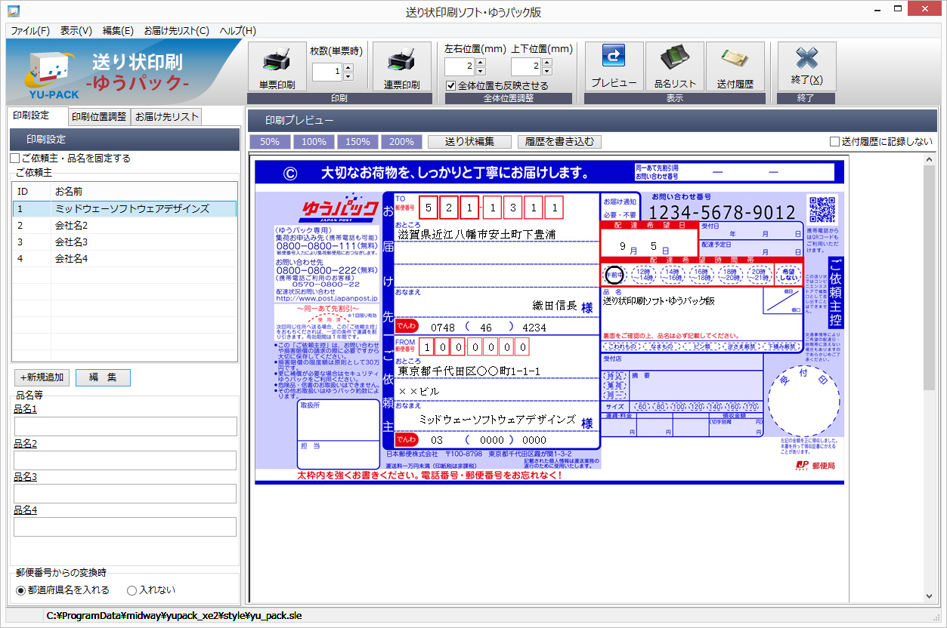Select 入れない radio button
Screen dimensions: 947x628
tap(132, 590)
